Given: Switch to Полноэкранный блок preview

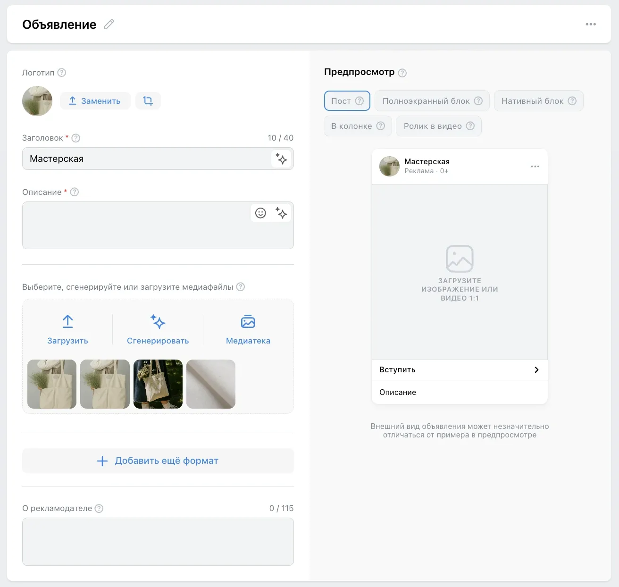Looking at the screenshot, I should pos(432,101).
